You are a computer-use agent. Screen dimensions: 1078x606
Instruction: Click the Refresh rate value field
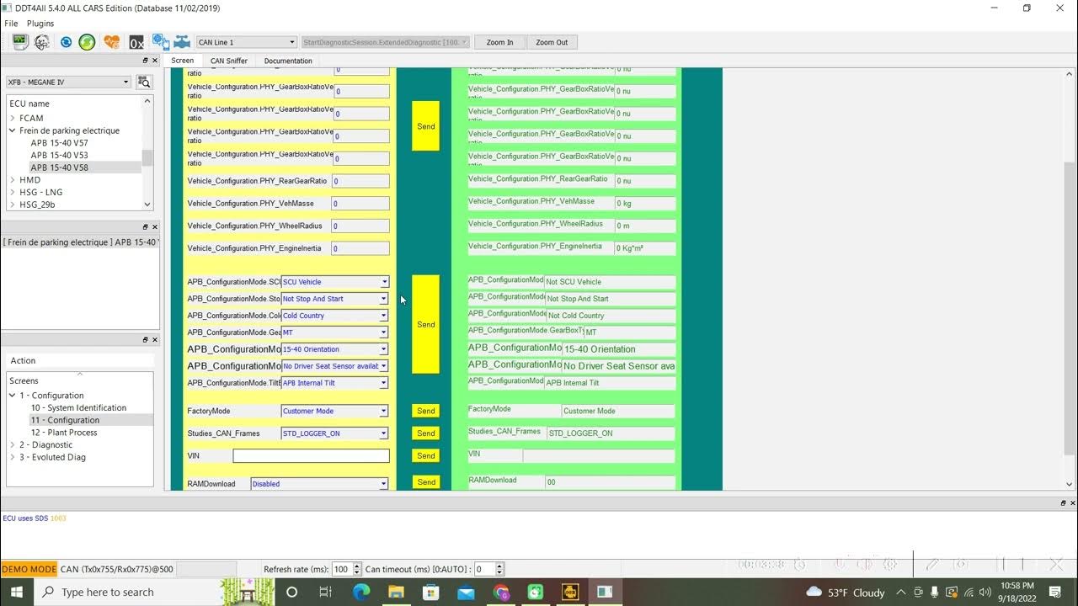click(342, 570)
